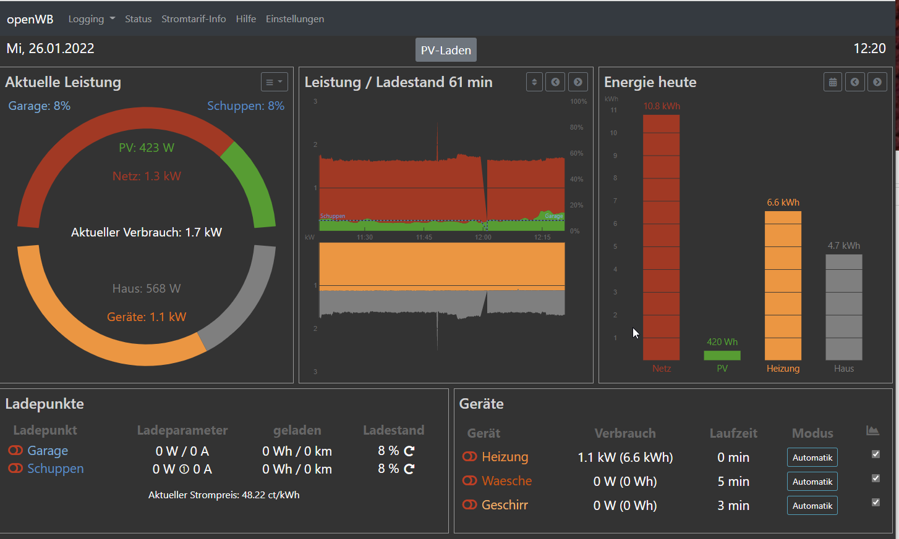Refresh Garage Ladestand value
This screenshot has height=539, width=899.
pyautogui.click(x=409, y=451)
